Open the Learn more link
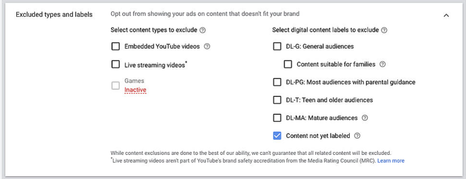This screenshot has height=179, width=466. [391, 161]
